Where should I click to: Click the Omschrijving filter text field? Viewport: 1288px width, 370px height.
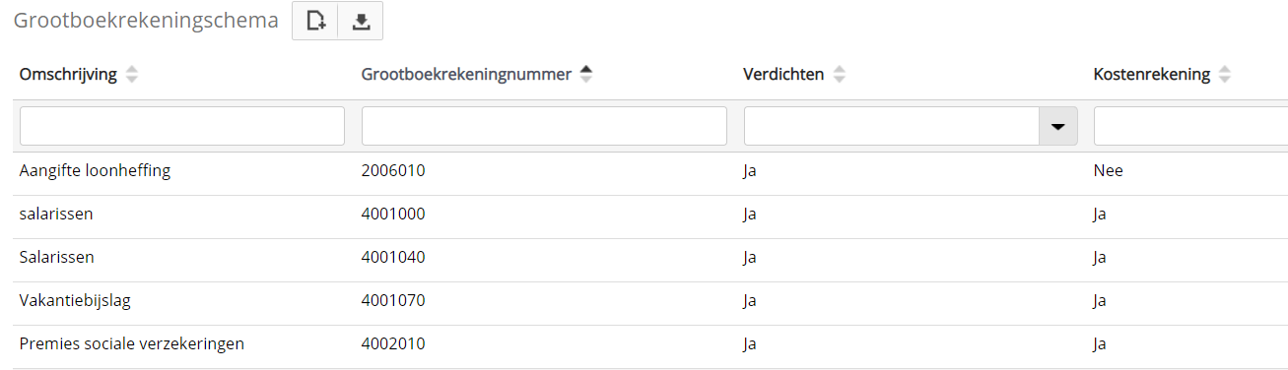pos(182,126)
